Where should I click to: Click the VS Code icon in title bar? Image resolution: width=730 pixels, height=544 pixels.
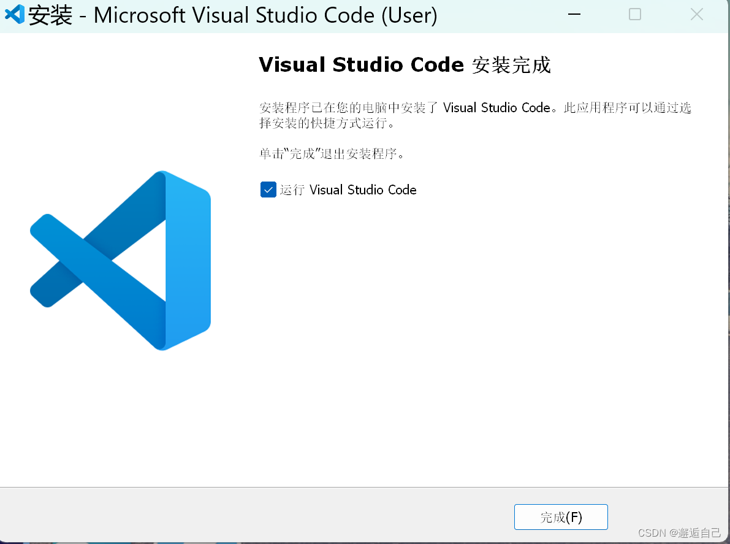click(15, 14)
